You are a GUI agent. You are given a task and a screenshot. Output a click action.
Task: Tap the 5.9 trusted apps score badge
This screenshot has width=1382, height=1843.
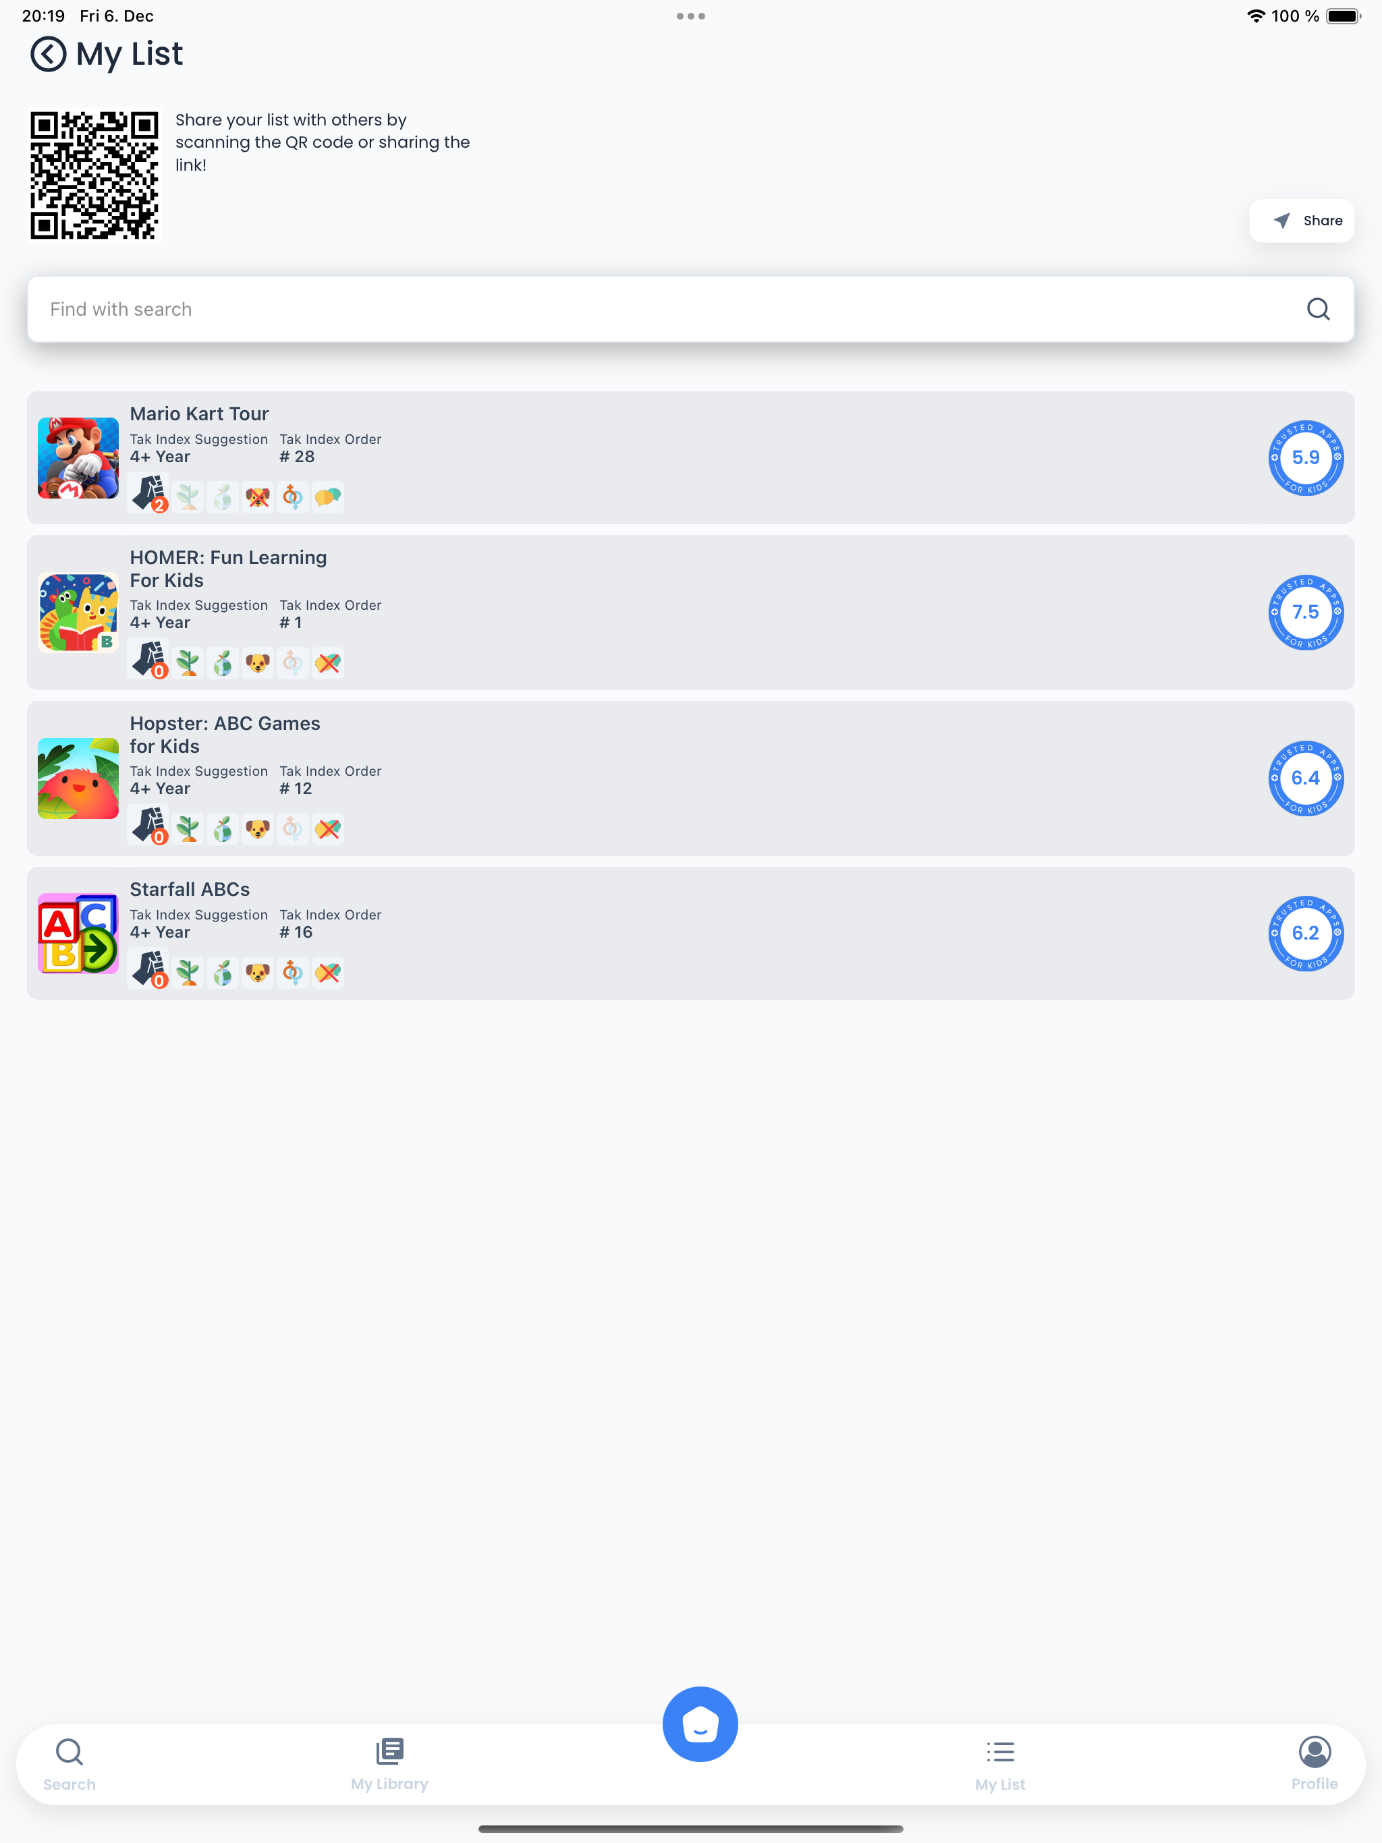point(1305,458)
